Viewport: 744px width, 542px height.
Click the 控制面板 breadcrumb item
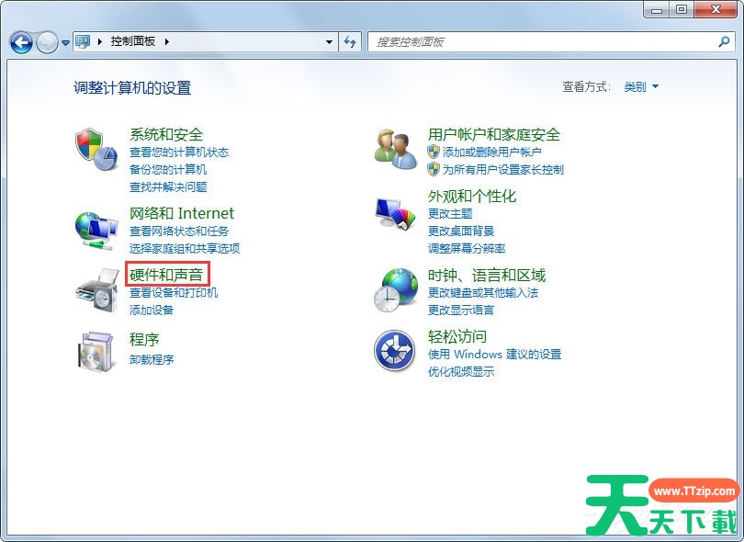pyautogui.click(x=133, y=41)
